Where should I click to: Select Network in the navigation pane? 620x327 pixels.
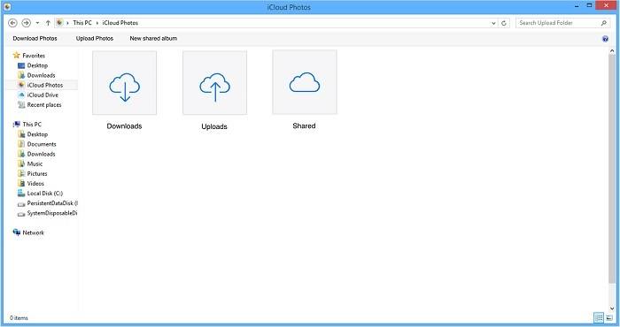click(33, 232)
